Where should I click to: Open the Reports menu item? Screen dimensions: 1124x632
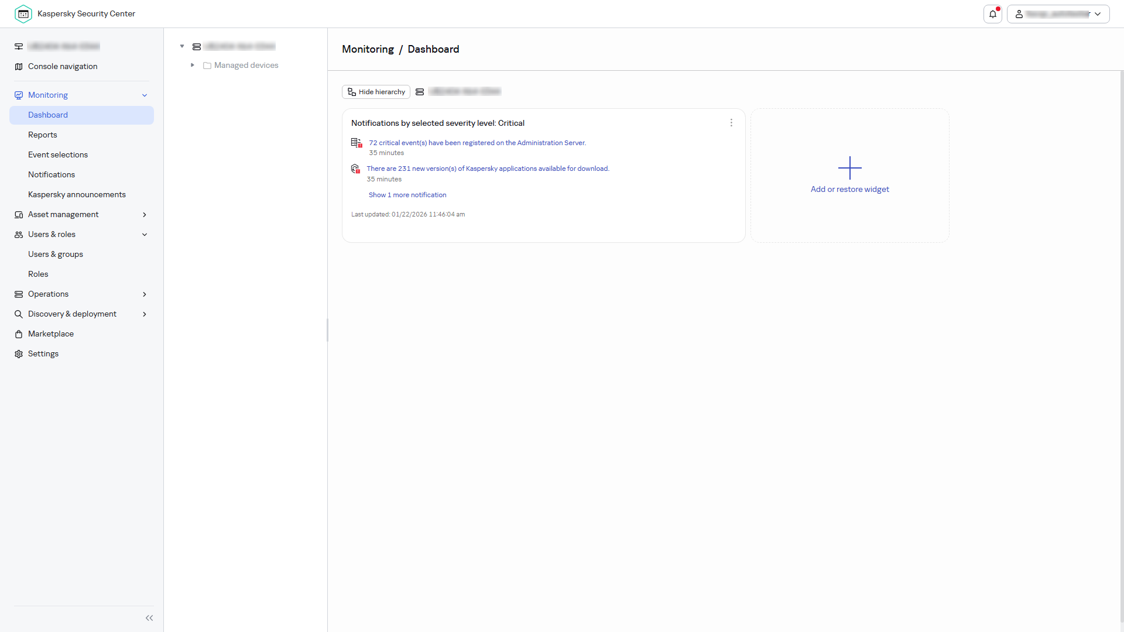(x=43, y=135)
